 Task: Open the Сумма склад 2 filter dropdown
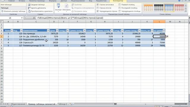112,30
